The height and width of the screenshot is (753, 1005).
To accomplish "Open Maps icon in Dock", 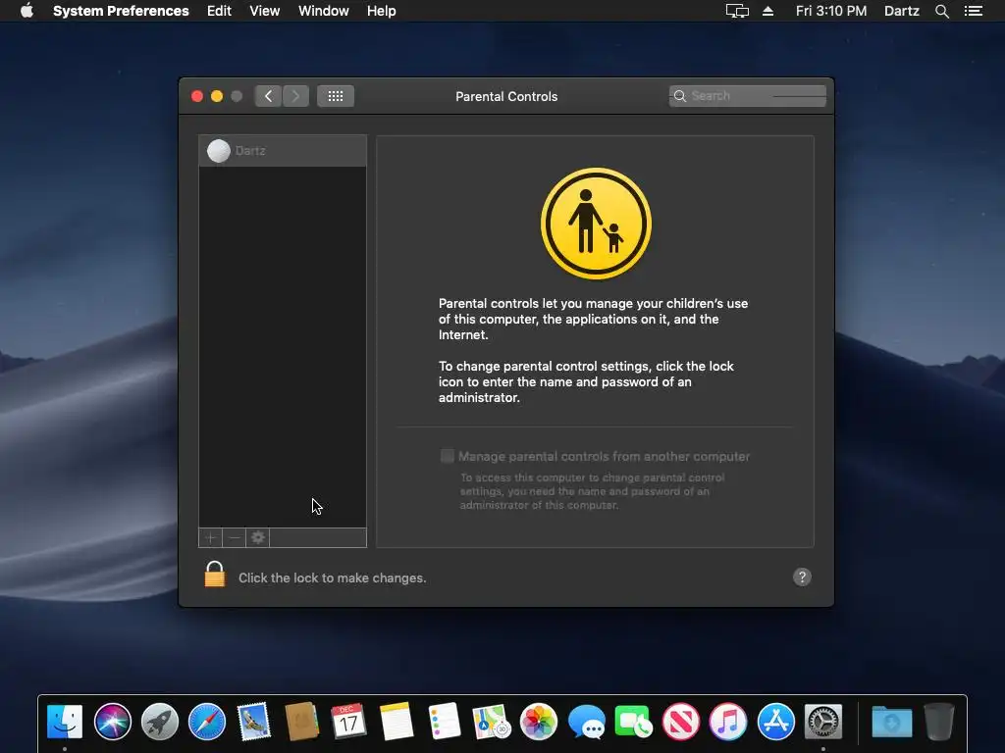I will point(491,722).
